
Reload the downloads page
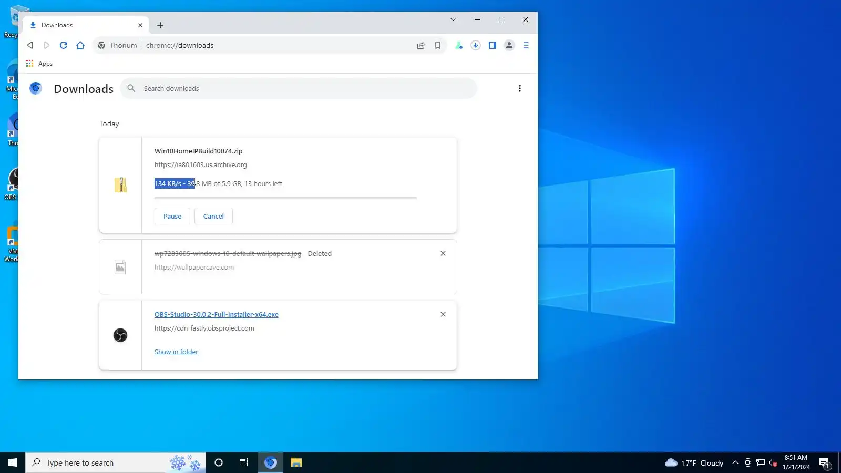click(x=64, y=45)
